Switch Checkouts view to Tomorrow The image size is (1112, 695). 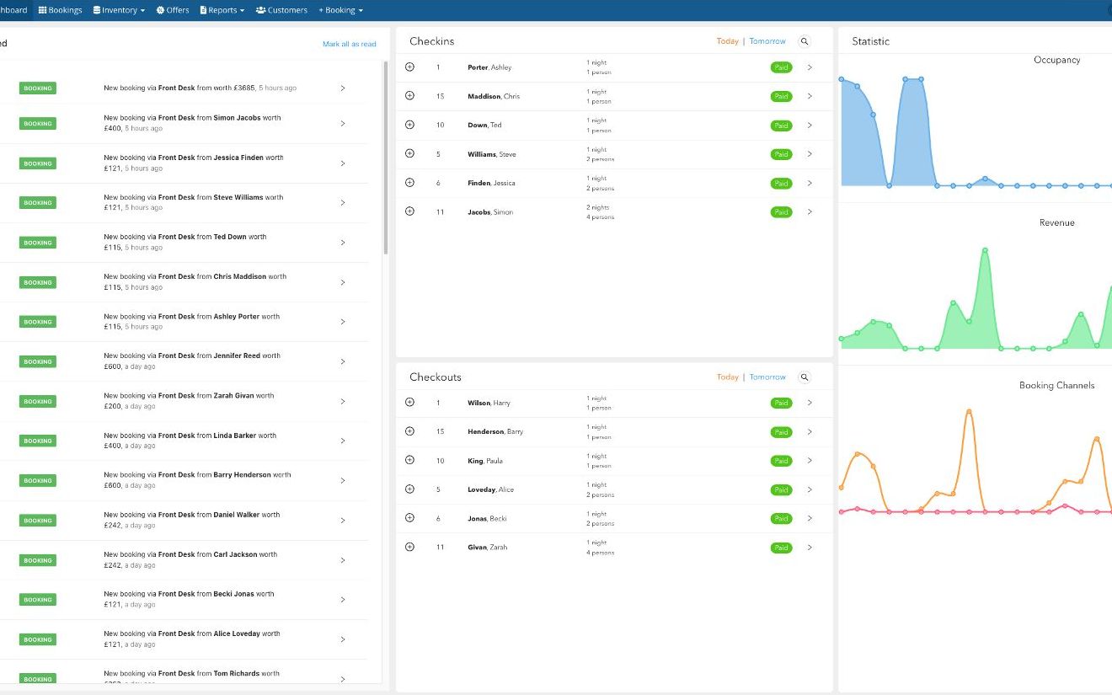pos(767,377)
